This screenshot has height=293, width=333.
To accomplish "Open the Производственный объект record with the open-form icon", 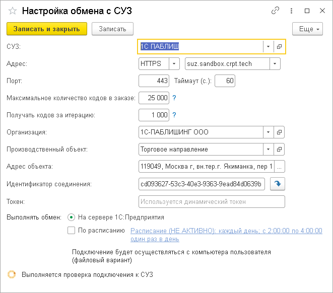I will click(280, 150).
